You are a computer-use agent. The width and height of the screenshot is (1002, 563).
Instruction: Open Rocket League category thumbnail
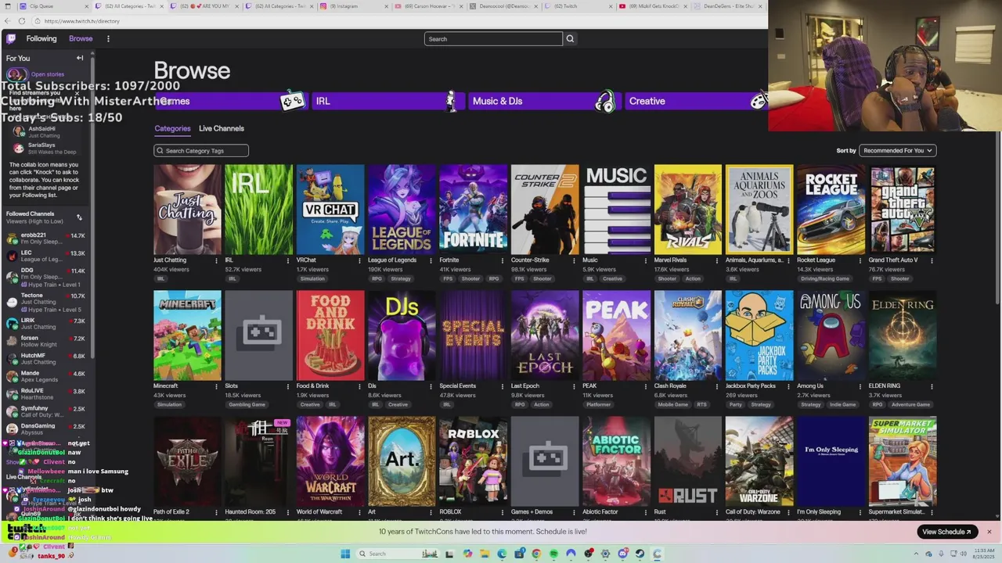coord(831,210)
